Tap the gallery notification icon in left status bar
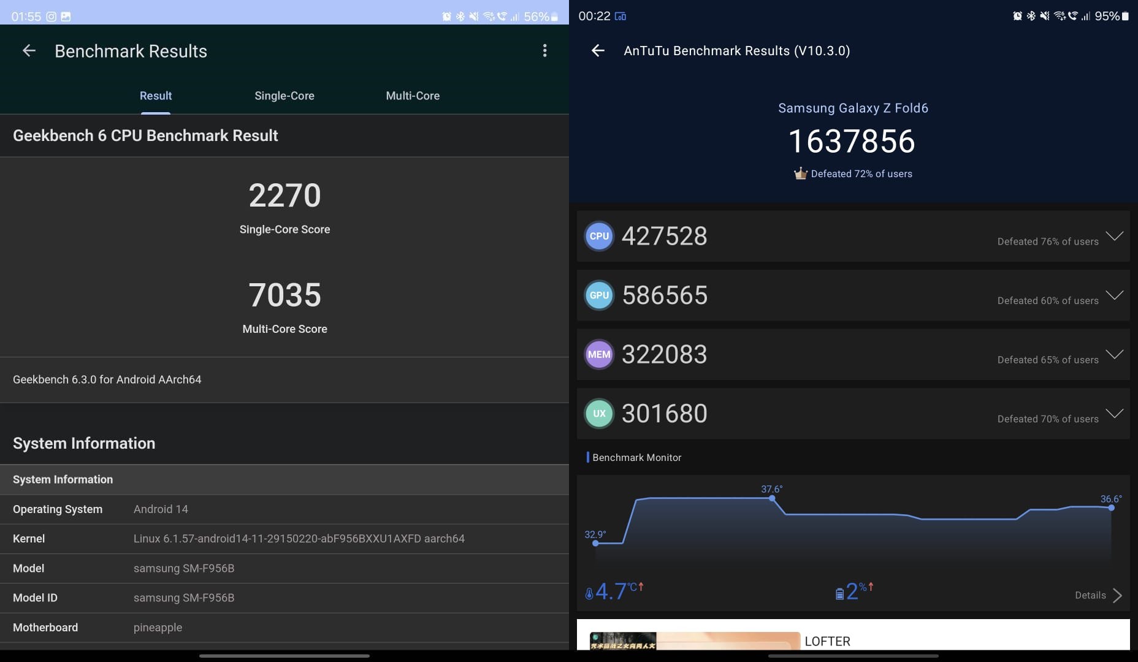The height and width of the screenshot is (662, 1138). [x=66, y=17]
